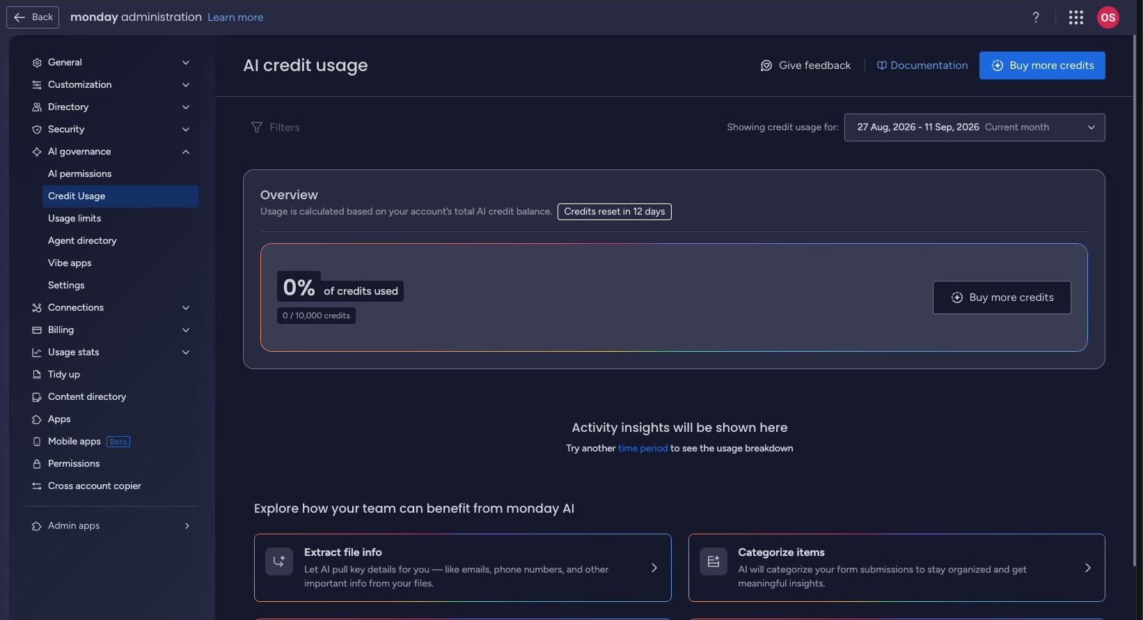Open the Categorize items card arrow

[1088, 568]
